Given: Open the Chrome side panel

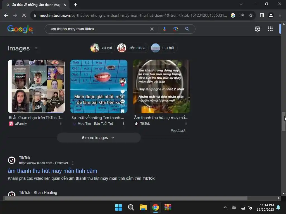Looking at the screenshot, I should [262, 16].
